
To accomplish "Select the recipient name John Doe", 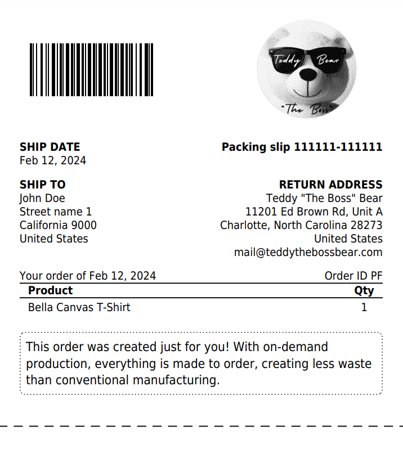I will pos(42,198).
